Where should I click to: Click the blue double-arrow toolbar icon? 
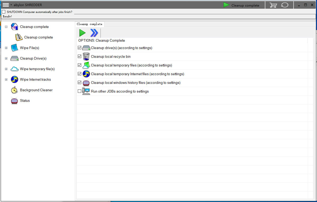tap(94, 33)
